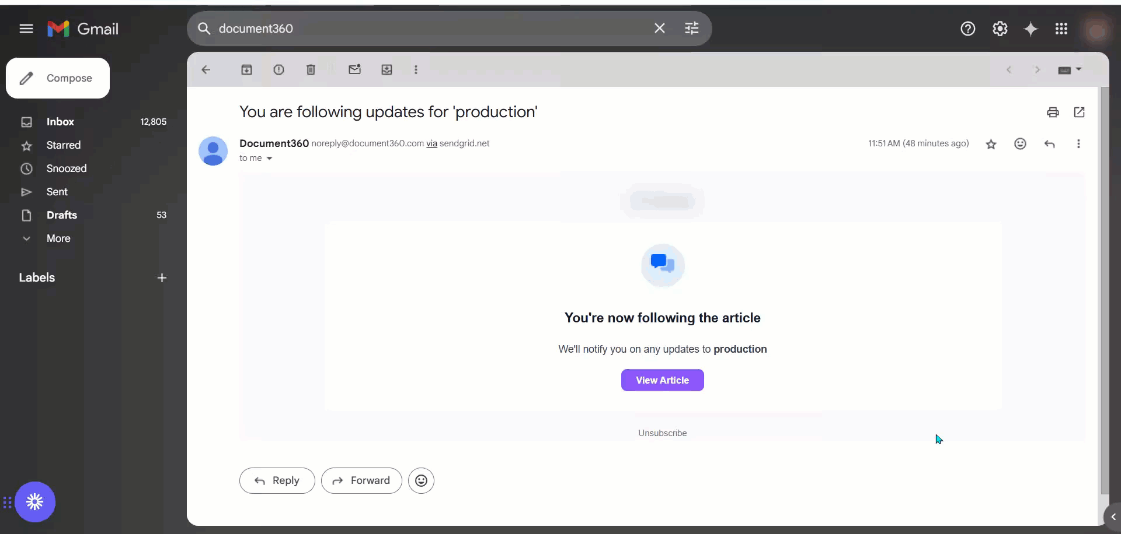The width and height of the screenshot is (1121, 534).
Task: Open the Gemini sparkle icon
Action: pos(1031,29)
